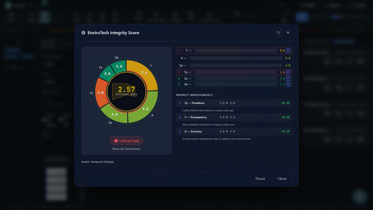Click the A badge on the Cs row

click(x=288, y=78)
